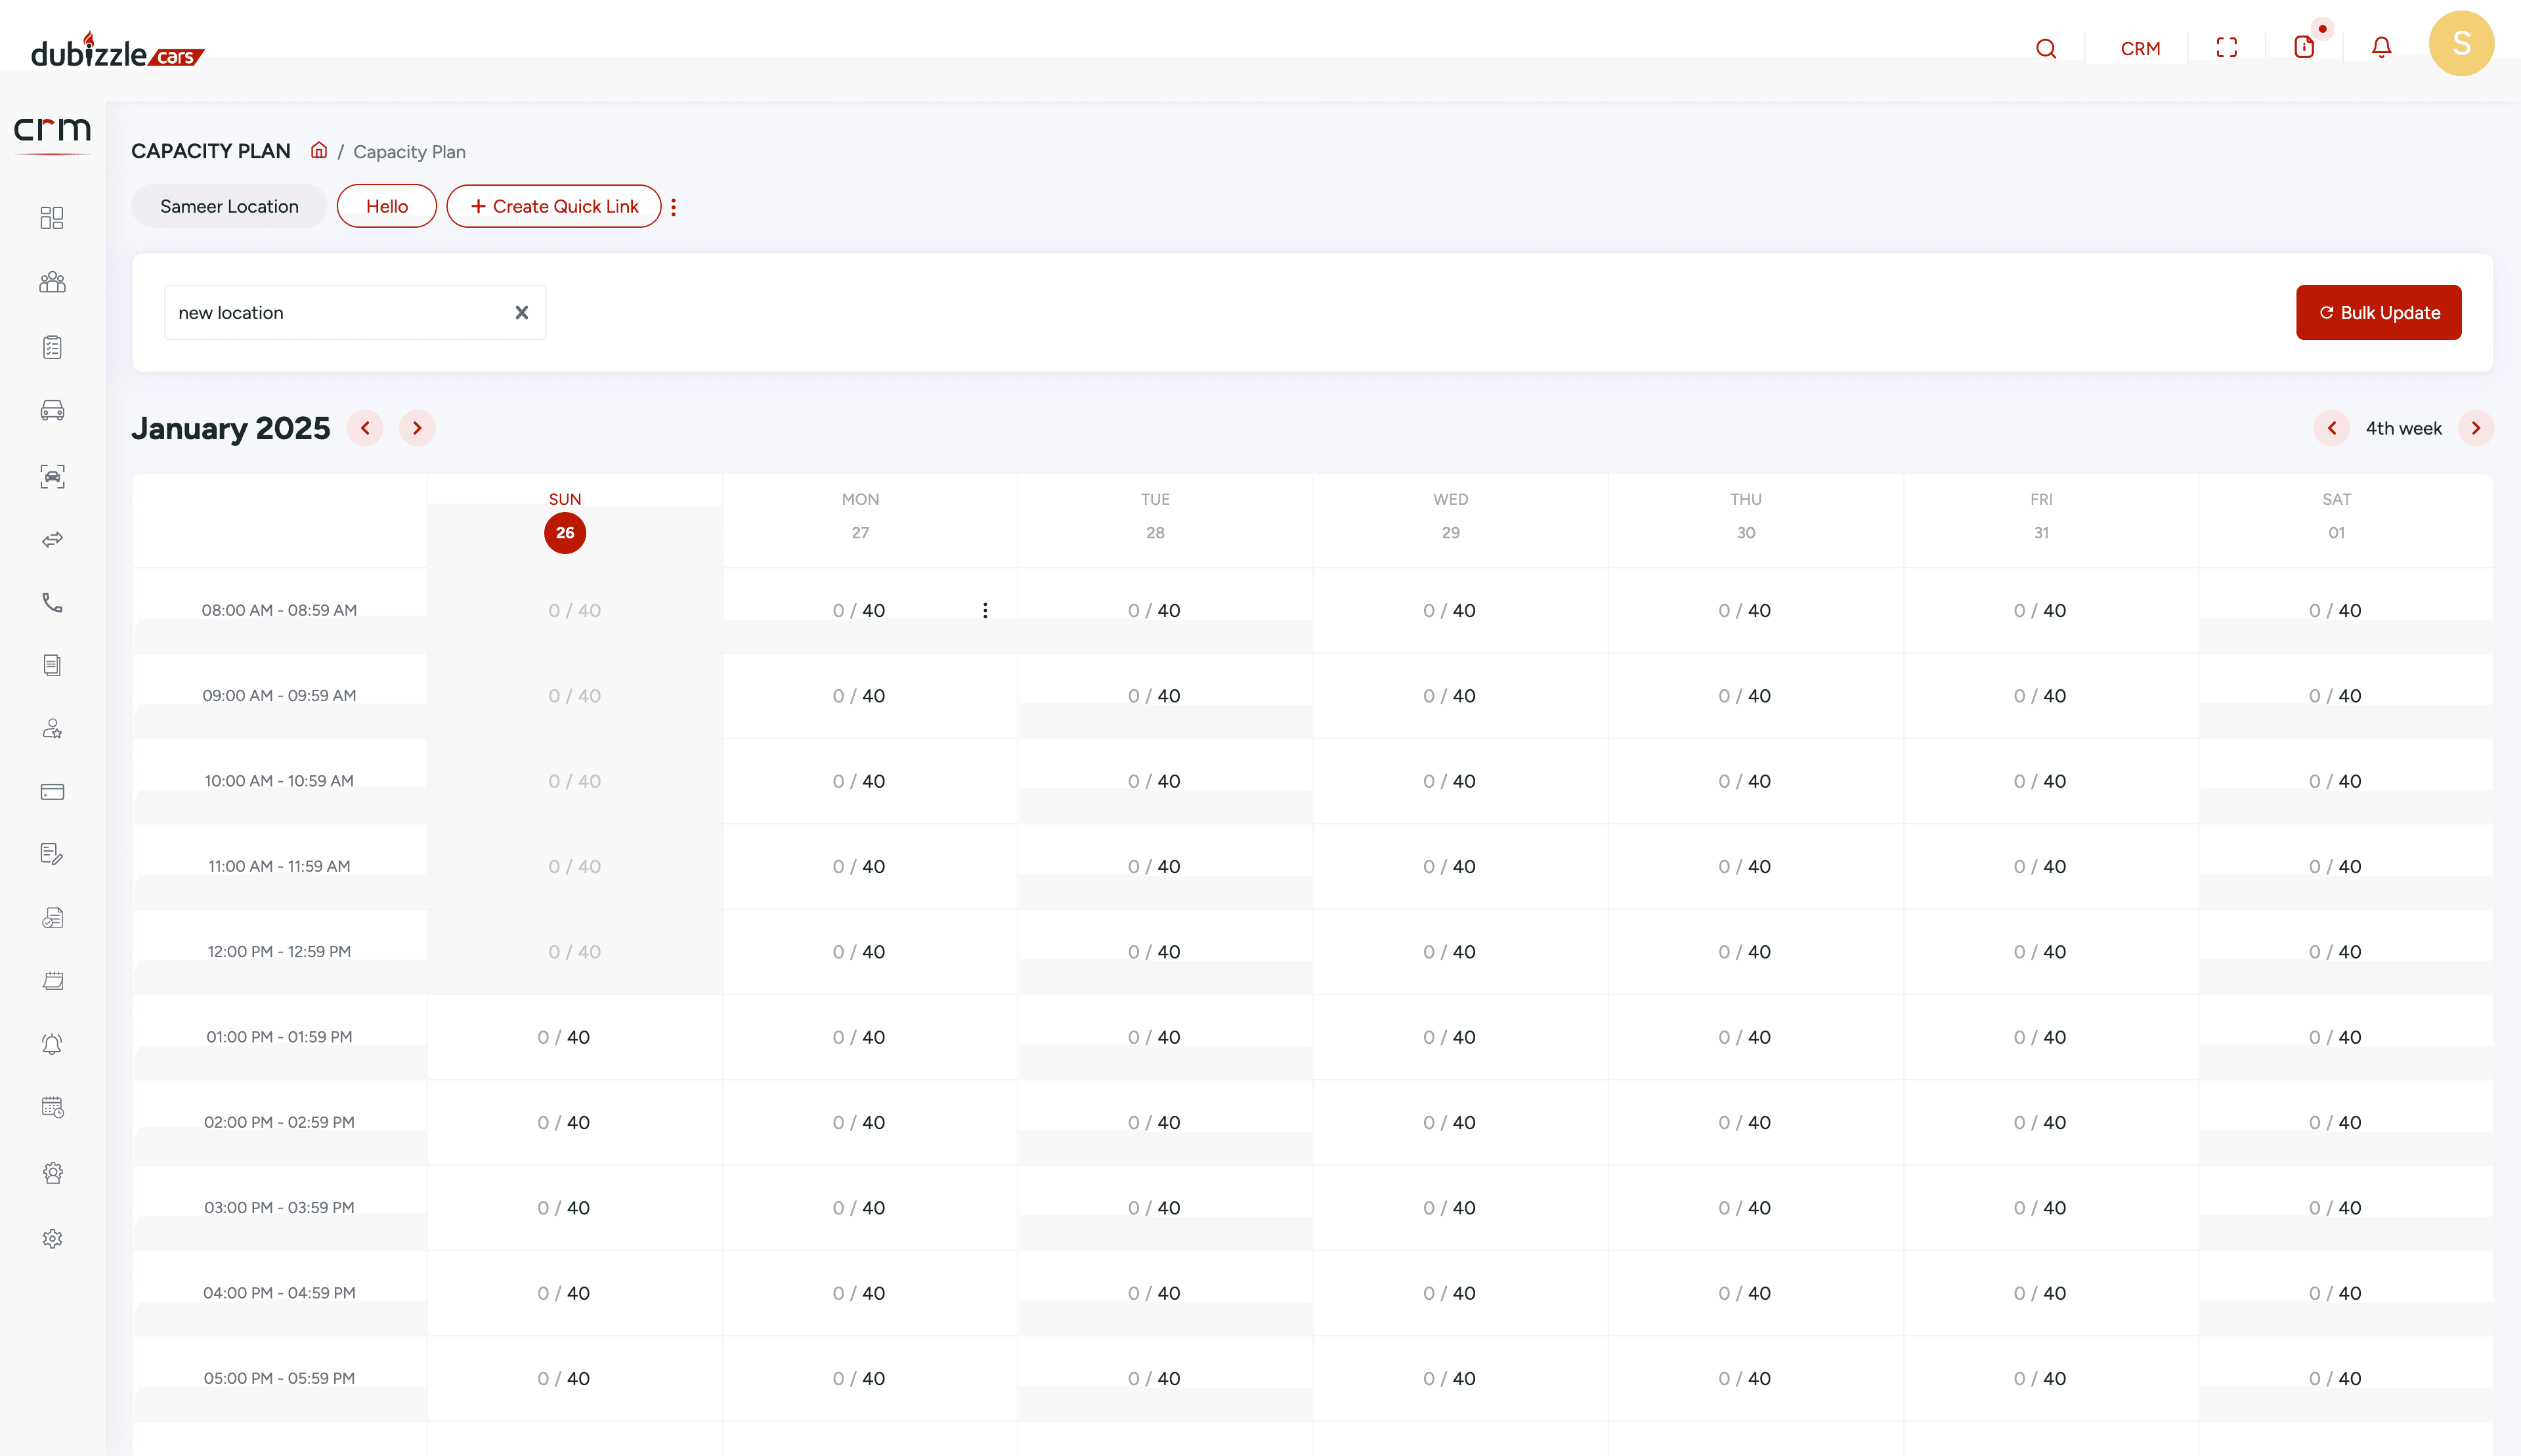Open the credit card icon in sidebar
Screen dimensions: 2521x1456
(x=52, y=792)
